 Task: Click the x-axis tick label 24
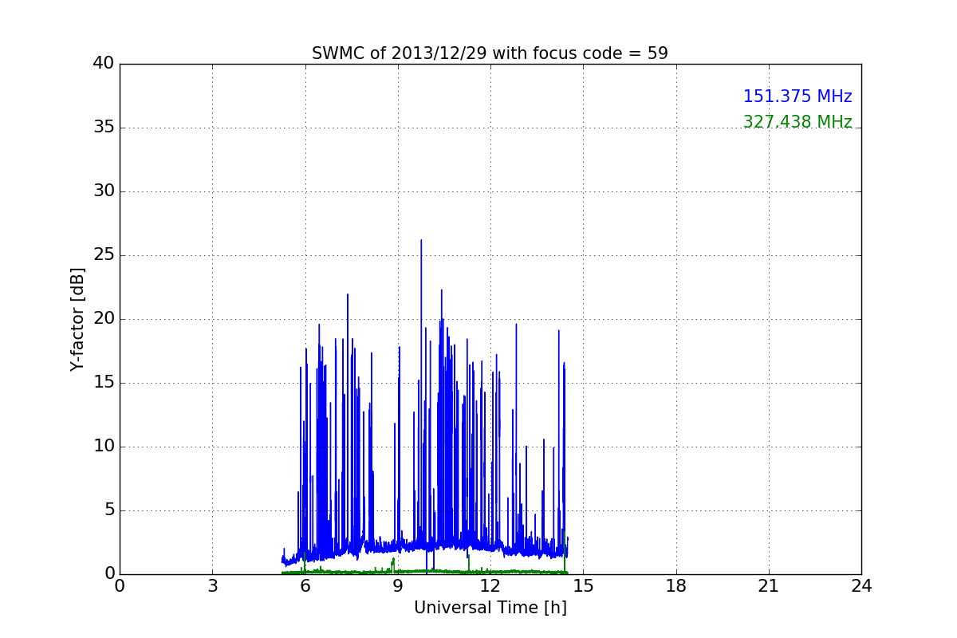[x=861, y=585]
